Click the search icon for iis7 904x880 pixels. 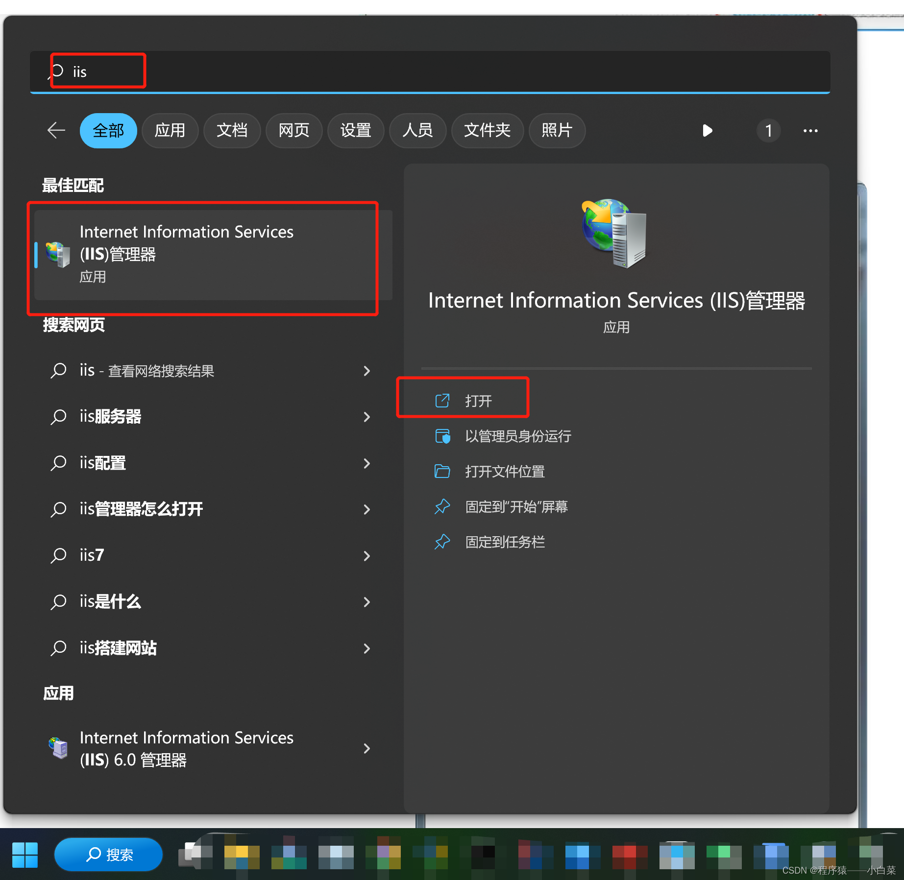59,555
